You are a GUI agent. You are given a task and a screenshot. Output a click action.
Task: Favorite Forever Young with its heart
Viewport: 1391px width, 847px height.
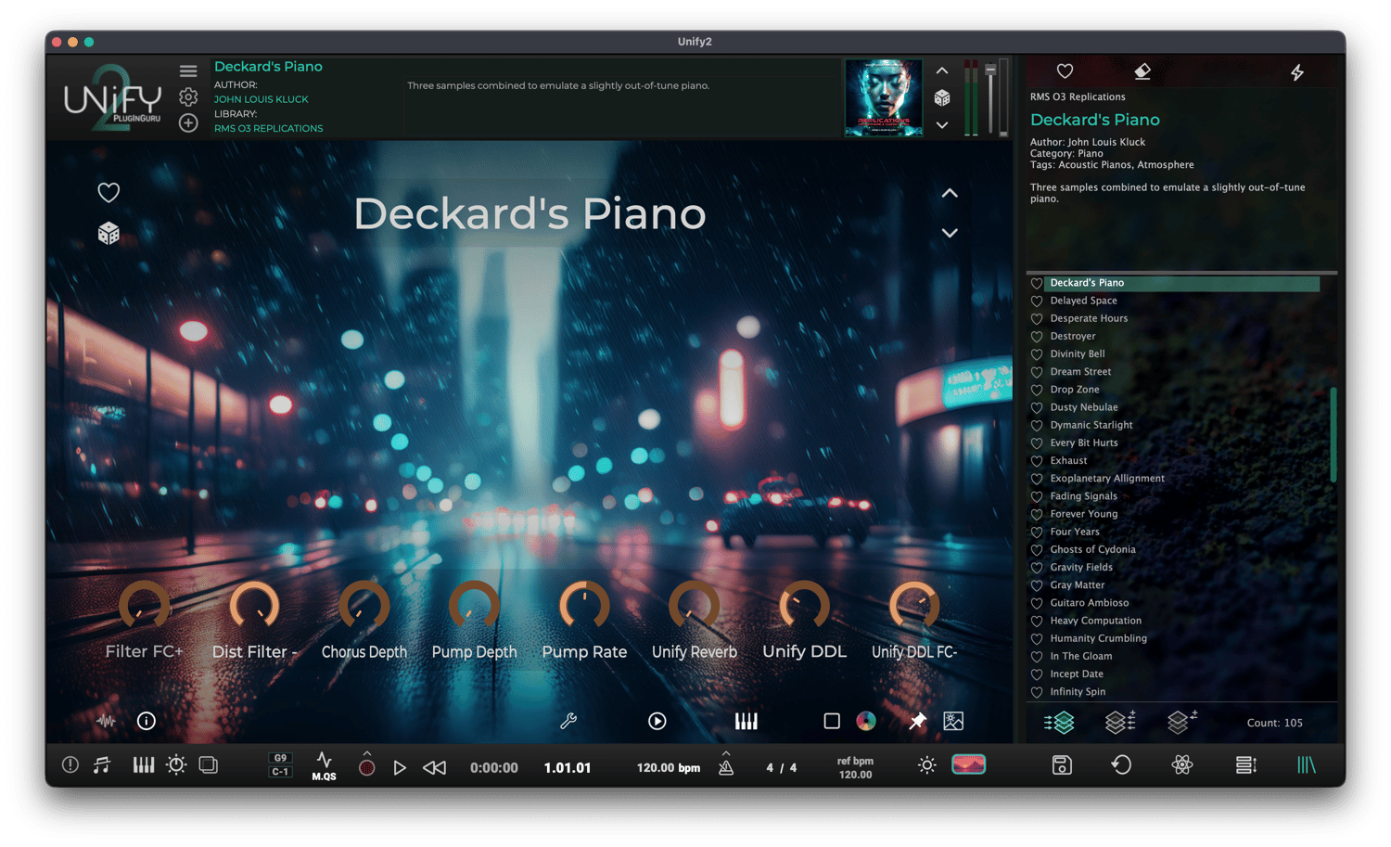[x=1037, y=515]
